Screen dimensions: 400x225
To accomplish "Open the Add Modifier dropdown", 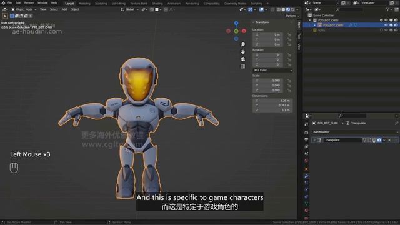I will tap(355, 132).
